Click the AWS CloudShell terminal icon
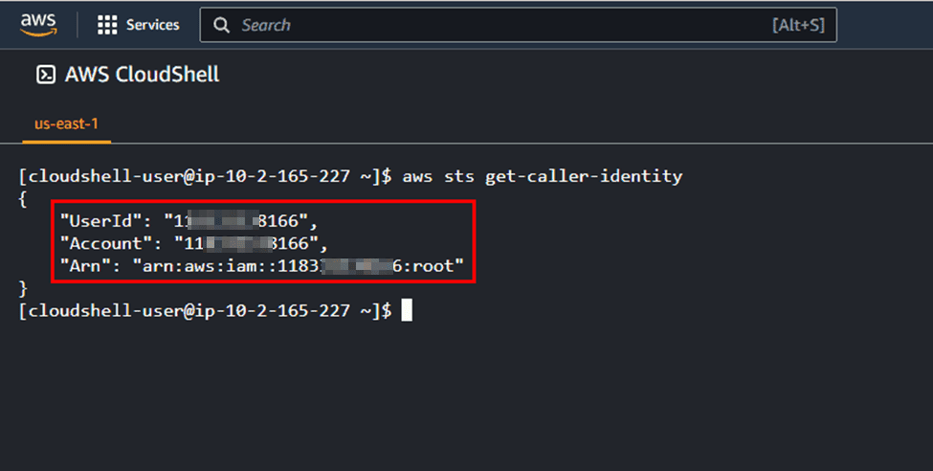This screenshot has width=933, height=471. [46, 75]
